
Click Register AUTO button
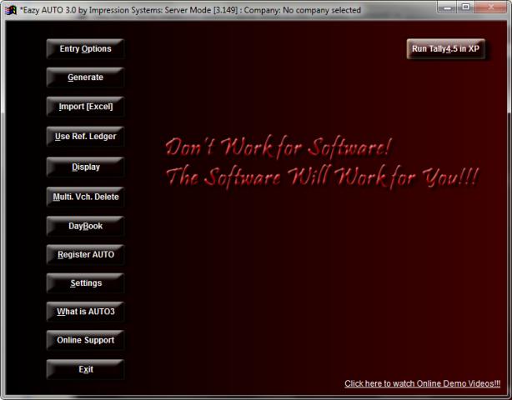click(85, 254)
